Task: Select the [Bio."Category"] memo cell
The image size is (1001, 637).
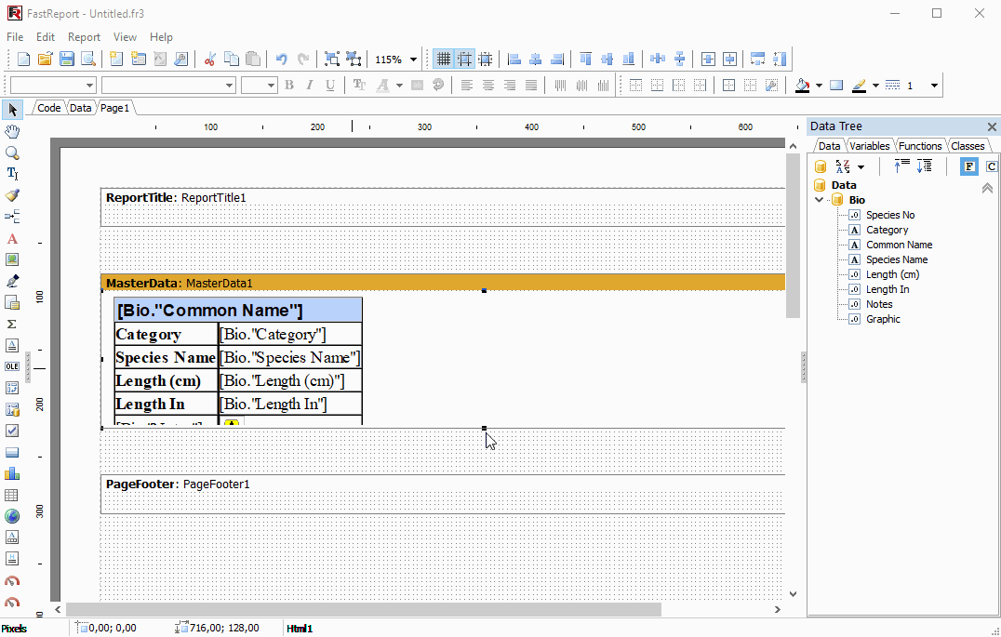Action: tap(290, 334)
